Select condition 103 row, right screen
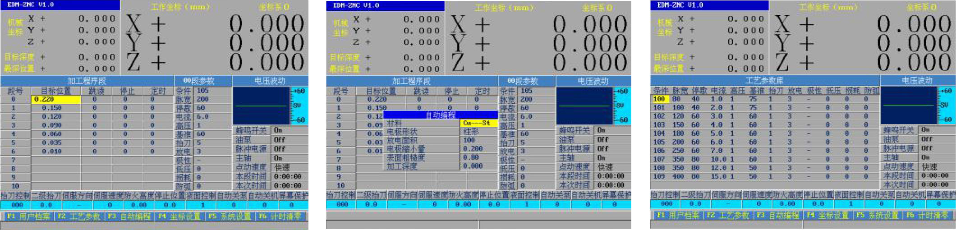 [765, 124]
